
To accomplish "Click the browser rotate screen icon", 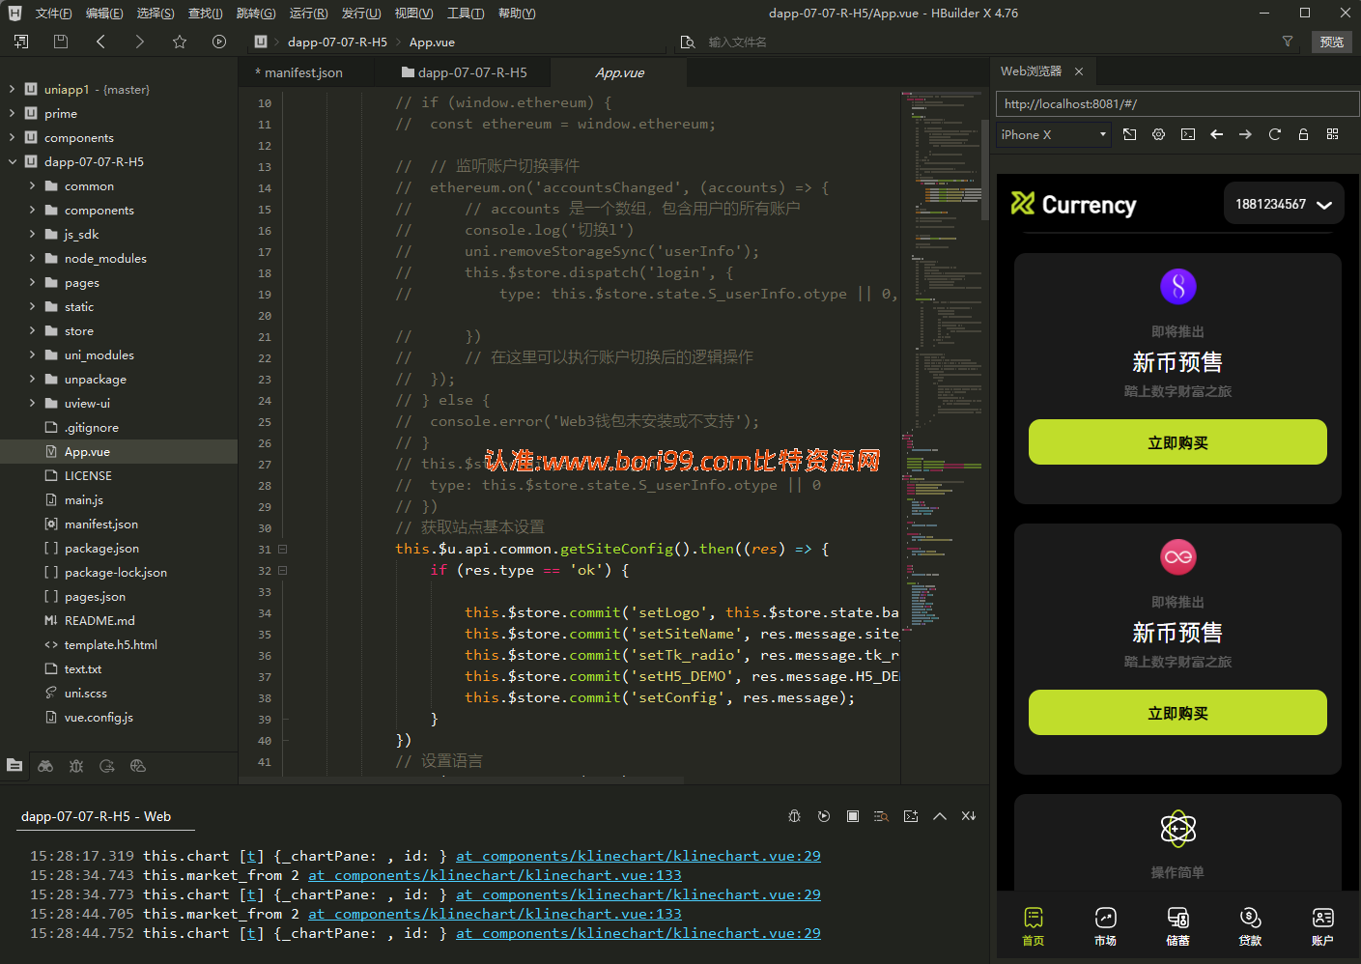I will (1130, 134).
